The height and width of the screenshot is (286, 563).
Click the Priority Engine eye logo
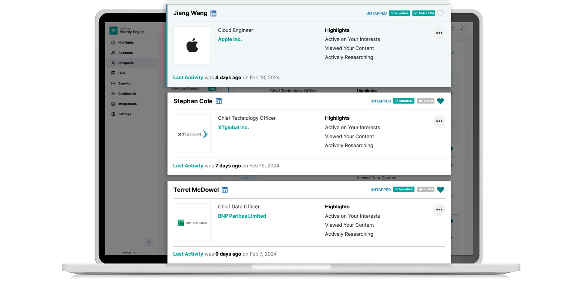[113, 31]
